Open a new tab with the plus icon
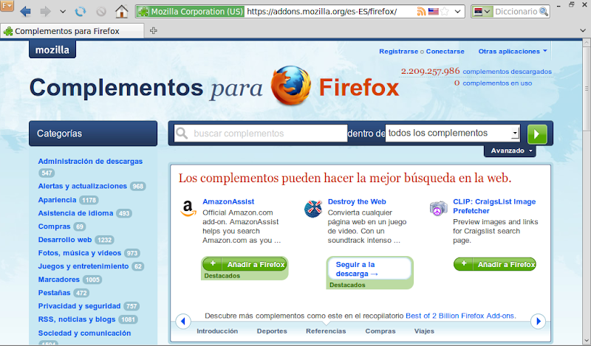Viewport: 591px width, 346px height. pos(153,30)
